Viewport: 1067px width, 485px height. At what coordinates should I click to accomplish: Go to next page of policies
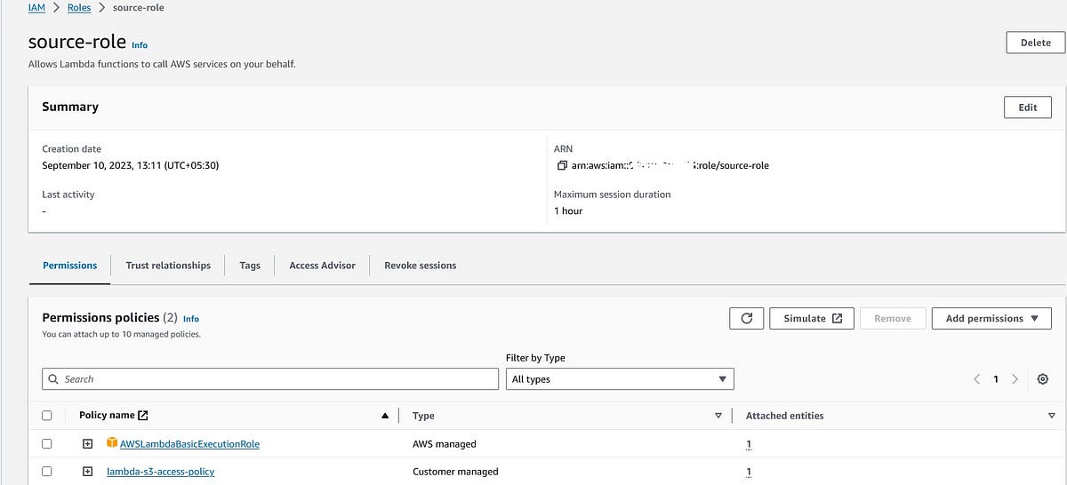1015,379
